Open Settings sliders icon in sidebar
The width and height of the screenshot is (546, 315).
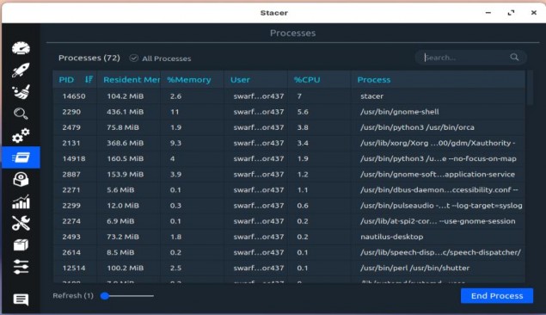21,267
